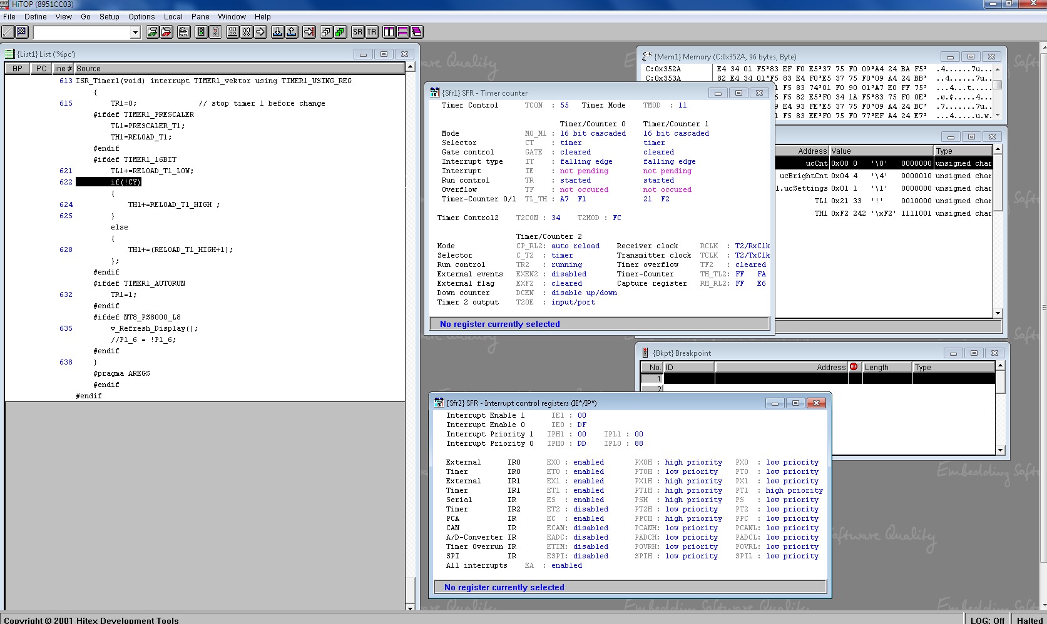Click source line 615 TR1=0
This screenshot has width=1047, height=624.
(x=123, y=103)
